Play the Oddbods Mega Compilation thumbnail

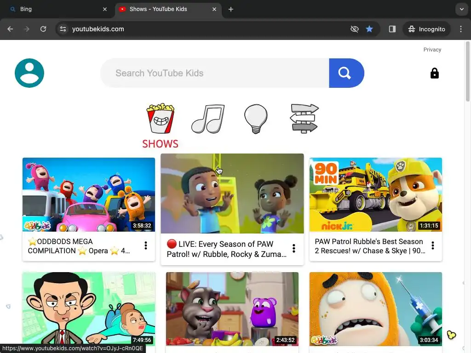click(x=89, y=194)
